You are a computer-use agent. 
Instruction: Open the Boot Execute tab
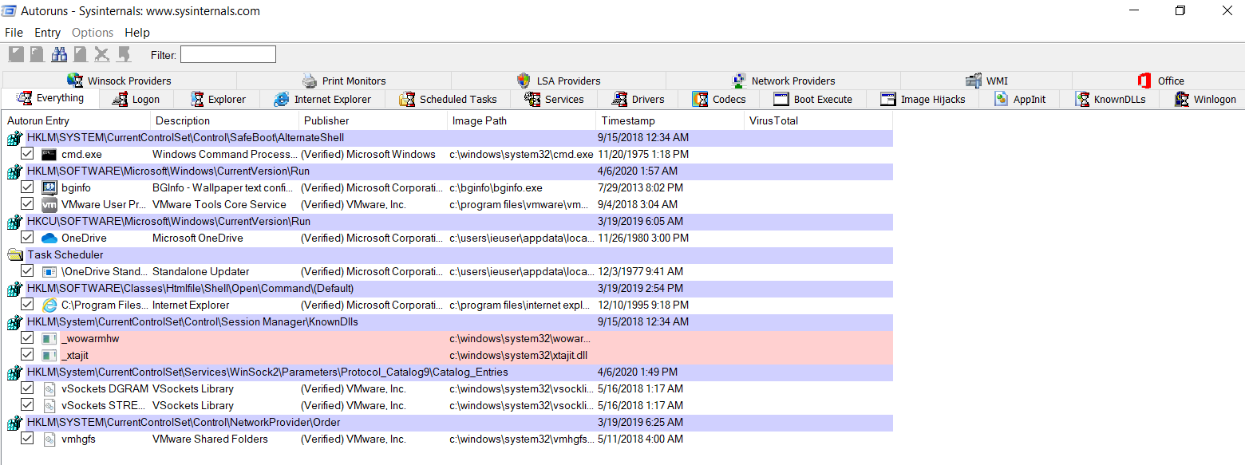coord(813,100)
